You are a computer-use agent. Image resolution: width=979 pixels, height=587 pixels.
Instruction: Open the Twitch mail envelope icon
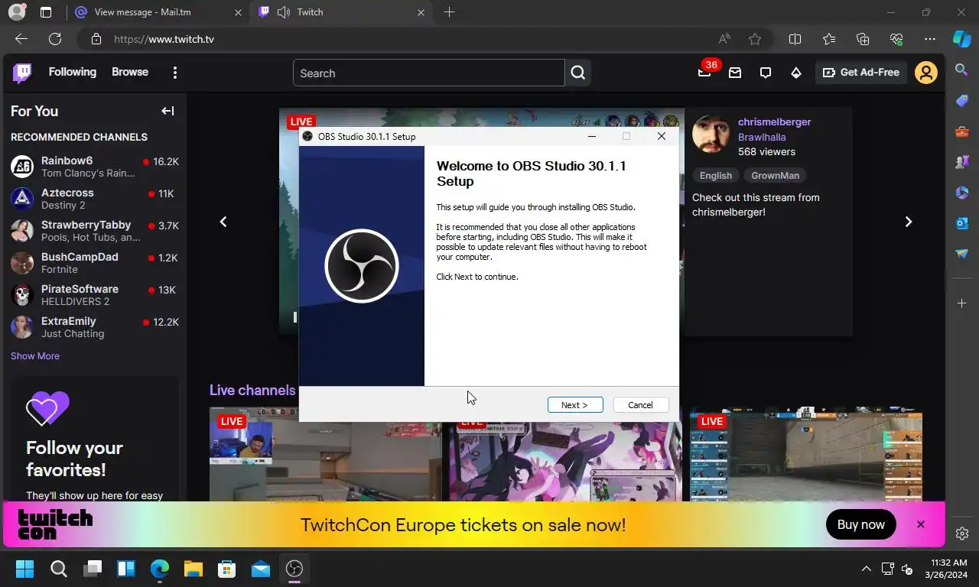(x=735, y=73)
